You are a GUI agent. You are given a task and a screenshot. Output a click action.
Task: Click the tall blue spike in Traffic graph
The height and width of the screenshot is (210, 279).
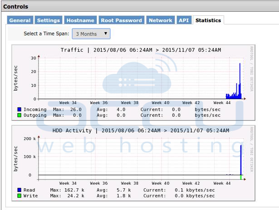(240, 81)
